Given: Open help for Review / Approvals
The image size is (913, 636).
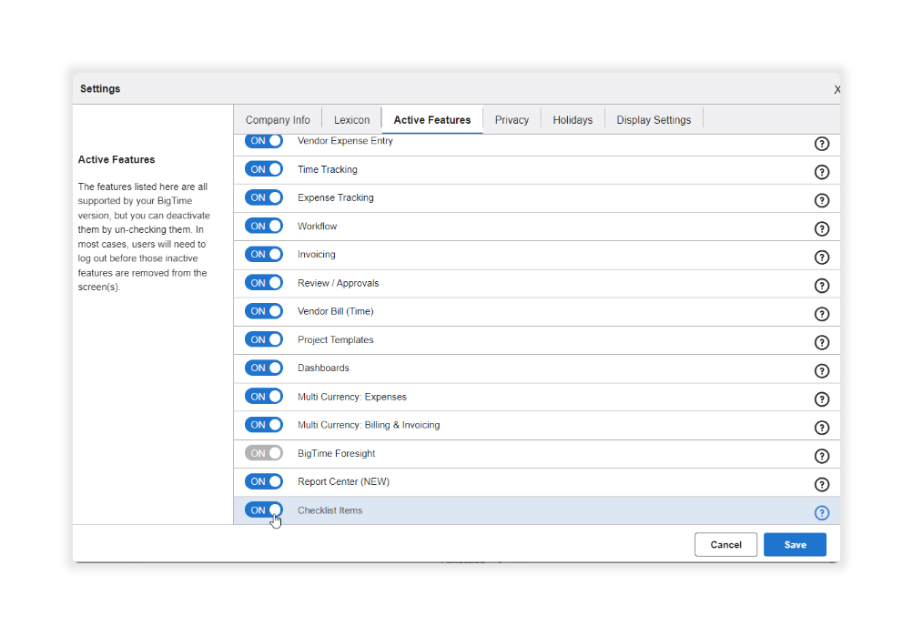Looking at the screenshot, I should 822,285.
